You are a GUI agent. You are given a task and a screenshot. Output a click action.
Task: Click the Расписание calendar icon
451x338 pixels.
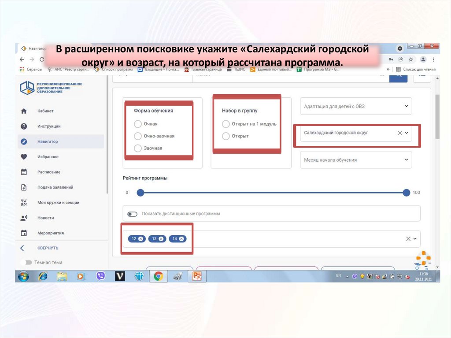click(x=24, y=172)
